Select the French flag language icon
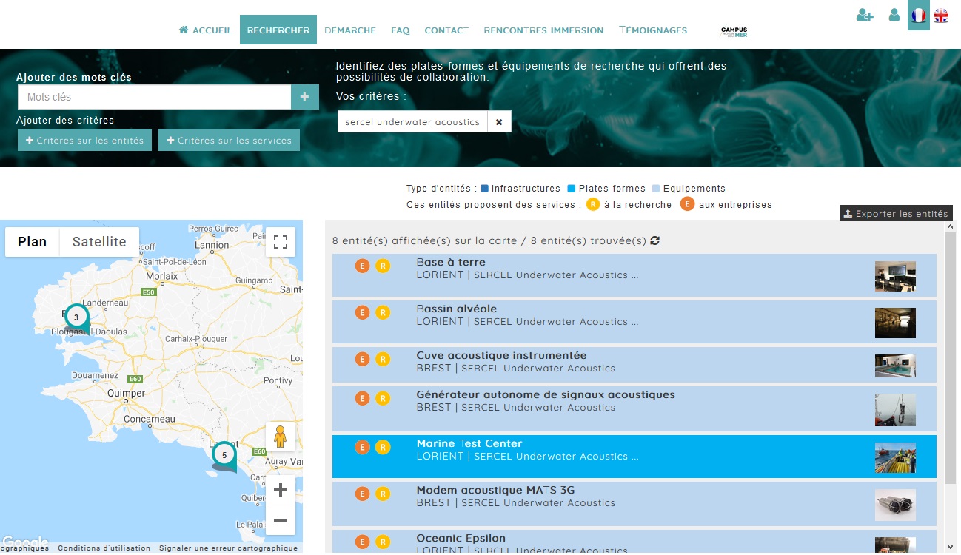The height and width of the screenshot is (555, 961). click(x=919, y=15)
